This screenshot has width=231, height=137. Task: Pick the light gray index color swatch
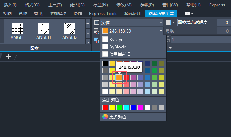point(161,108)
